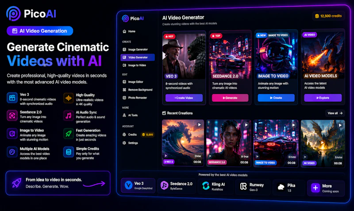
Task: Click the Create button on Image to Video card
Action: click(x=276, y=98)
